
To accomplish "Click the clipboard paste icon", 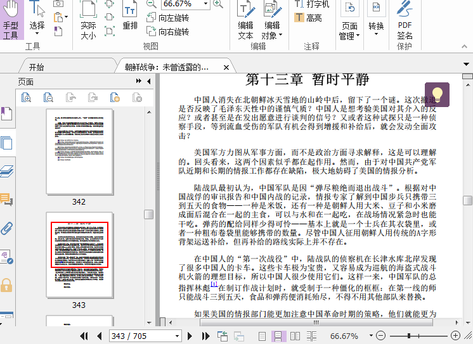I will (58, 18).
